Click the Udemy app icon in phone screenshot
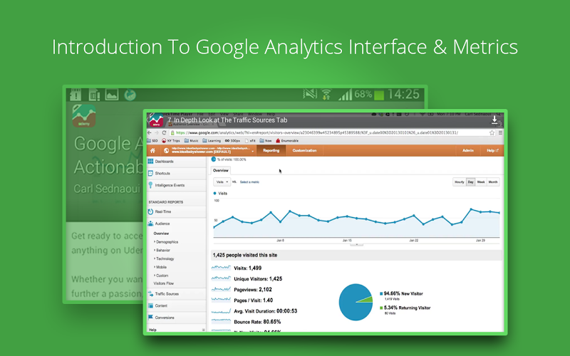The width and height of the screenshot is (570, 356). coord(84,116)
